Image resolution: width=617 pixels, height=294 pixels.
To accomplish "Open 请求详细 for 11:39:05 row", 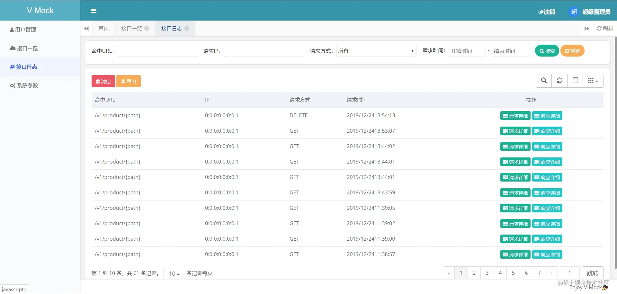I will click(515, 208).
